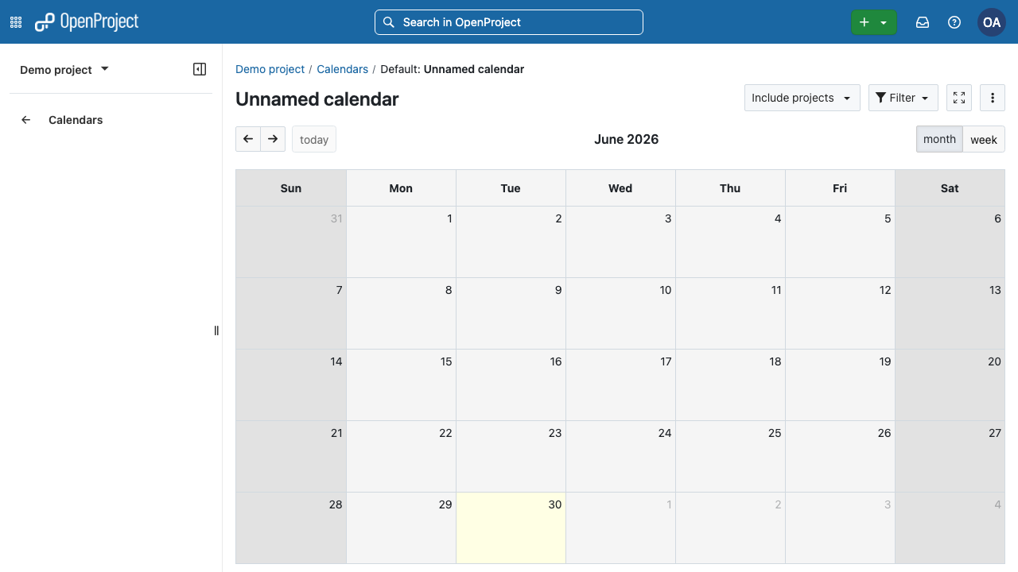Click day number 1 in June
Viewport: 1018px width, 572px height.
click(x=449, y=218)
